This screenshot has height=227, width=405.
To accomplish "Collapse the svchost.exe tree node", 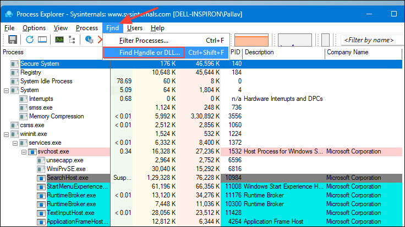I will tap(24, 152).
